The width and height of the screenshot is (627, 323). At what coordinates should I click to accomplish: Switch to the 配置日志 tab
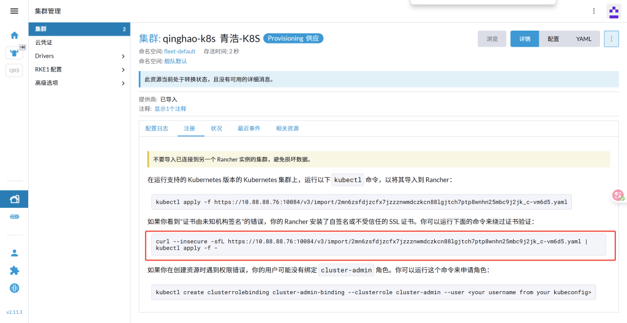(x=157, y=128)
